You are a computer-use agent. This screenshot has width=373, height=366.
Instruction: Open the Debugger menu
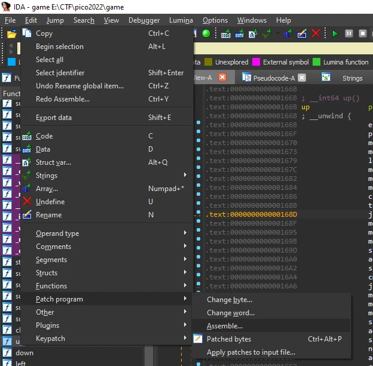(144, 20)
